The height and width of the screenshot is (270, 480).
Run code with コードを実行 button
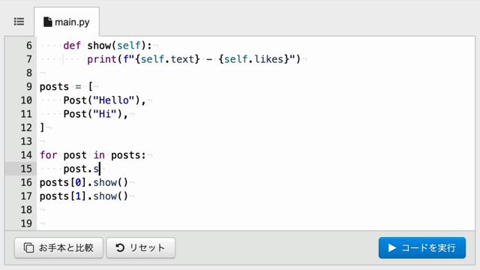point(422,247)
